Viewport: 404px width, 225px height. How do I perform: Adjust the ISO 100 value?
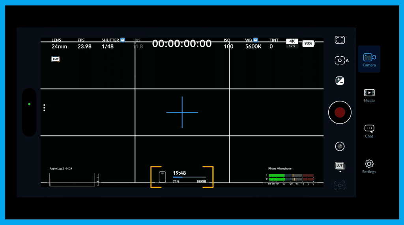click(x=228, y=46)
